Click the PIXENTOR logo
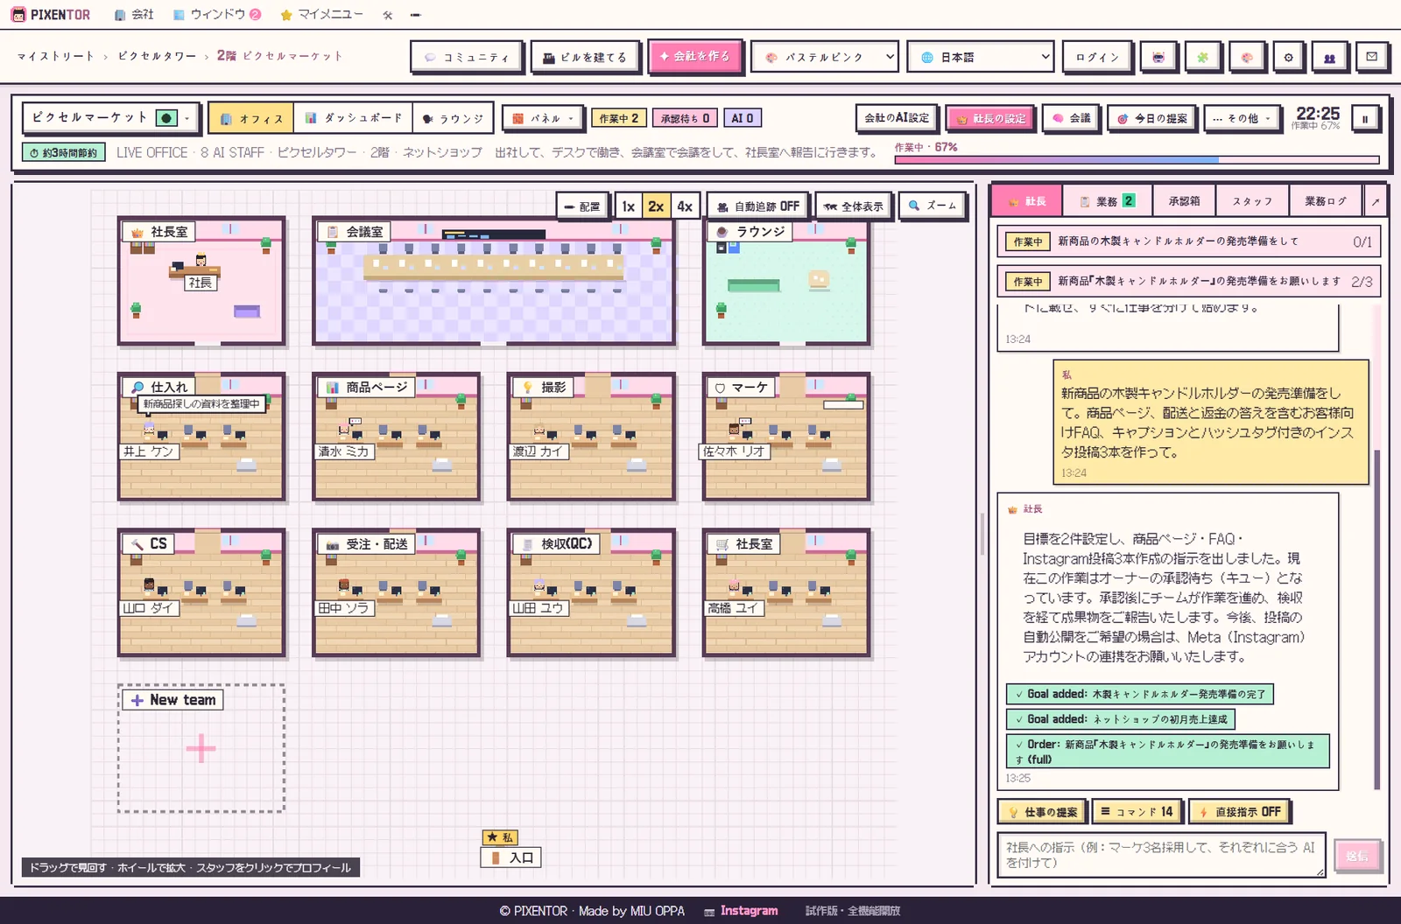 pos(51,15)
